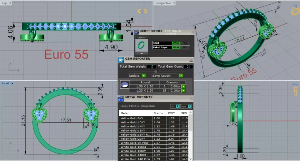Click the green arrow beside Save Report
The image size is (300, 161).
181,76
